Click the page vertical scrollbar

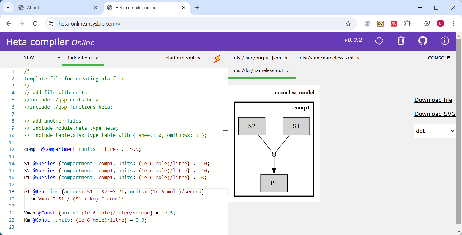tap(459, 131)
